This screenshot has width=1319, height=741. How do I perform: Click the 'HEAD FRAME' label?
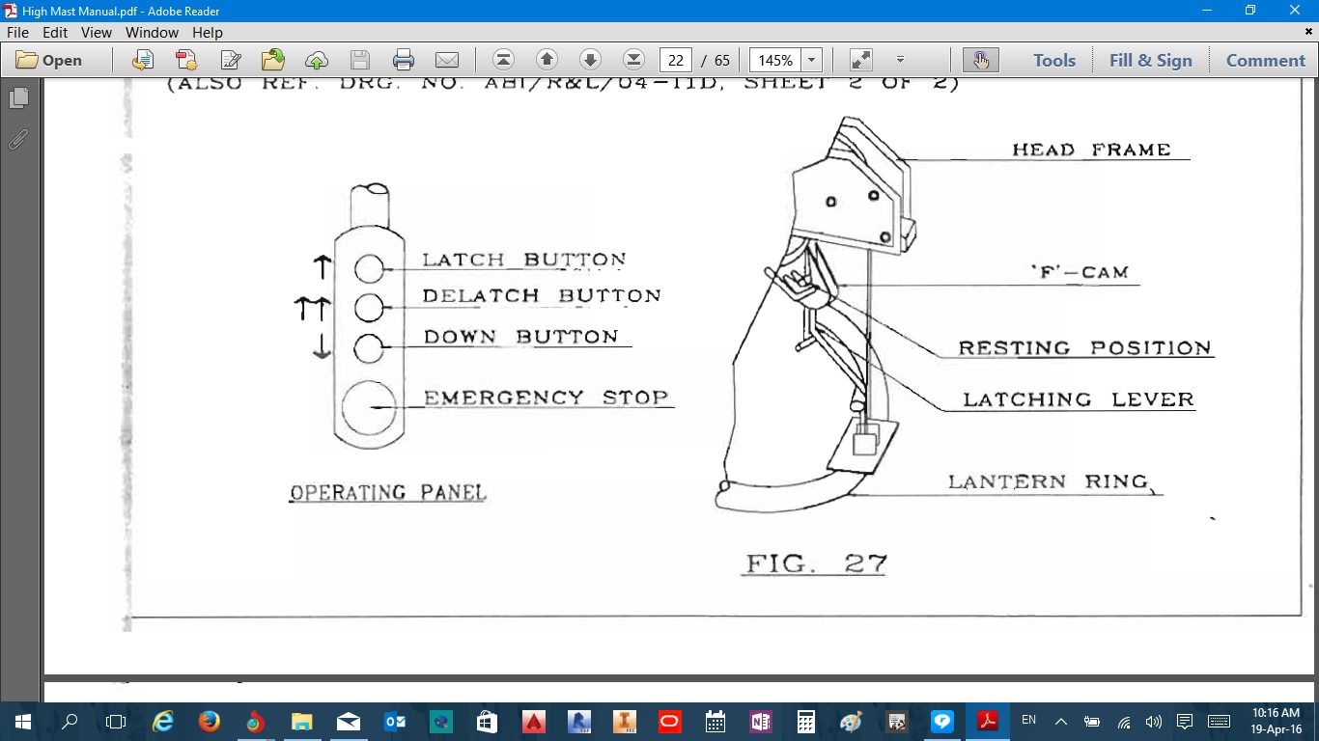point(1091,150)
